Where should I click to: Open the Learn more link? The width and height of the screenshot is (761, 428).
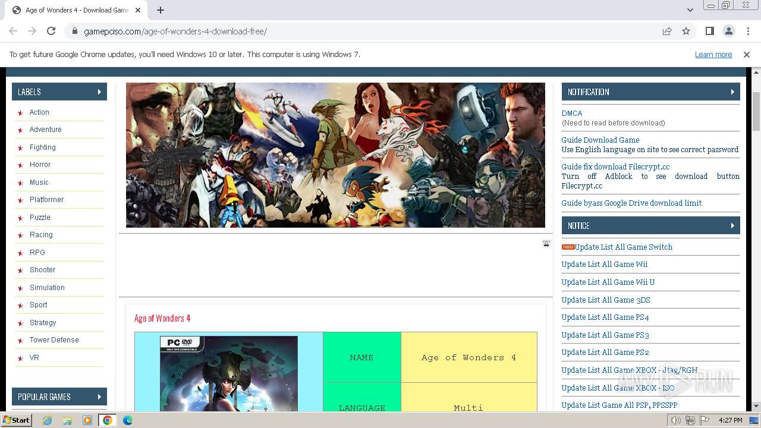coord(713,55)
